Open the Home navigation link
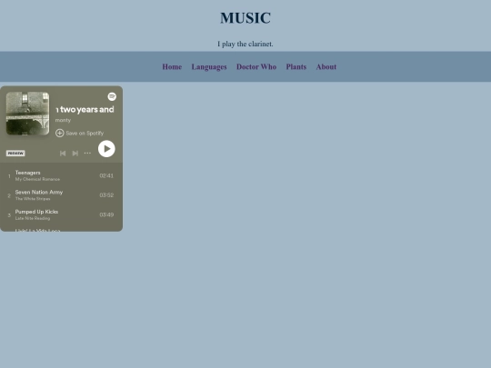 click(x=172, y=66)
